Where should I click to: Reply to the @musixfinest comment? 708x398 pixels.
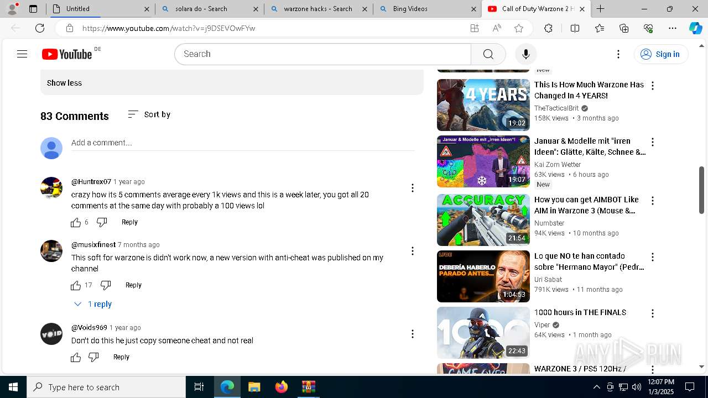pos(133,285)
